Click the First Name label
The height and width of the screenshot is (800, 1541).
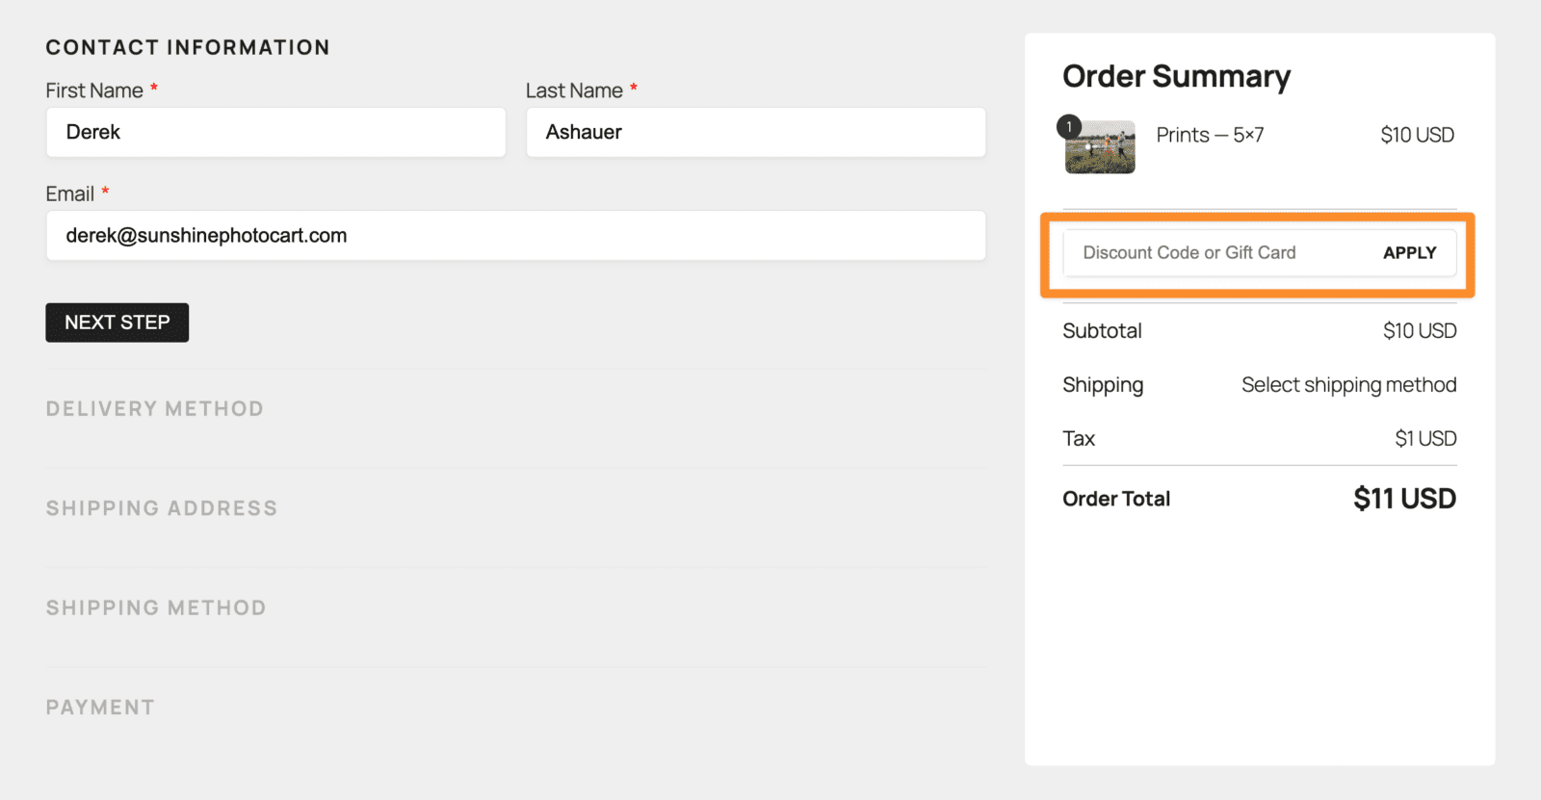click(x=94, y=90)
